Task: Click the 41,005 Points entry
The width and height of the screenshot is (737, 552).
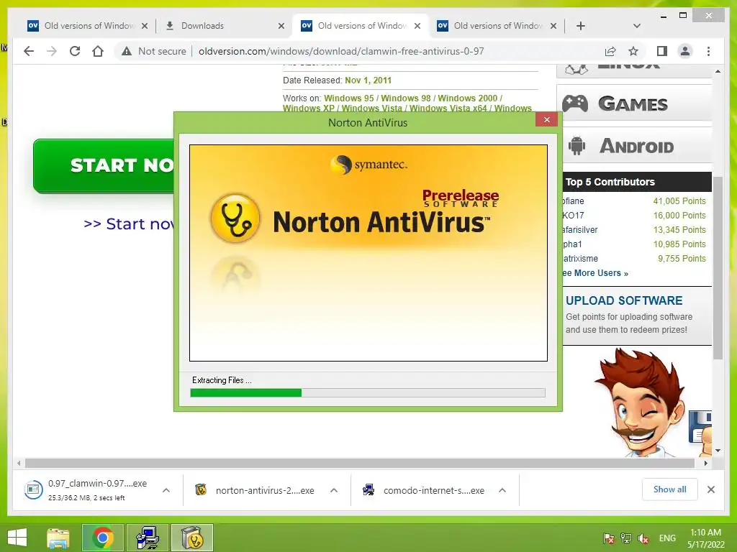Action: coord(679,201)
